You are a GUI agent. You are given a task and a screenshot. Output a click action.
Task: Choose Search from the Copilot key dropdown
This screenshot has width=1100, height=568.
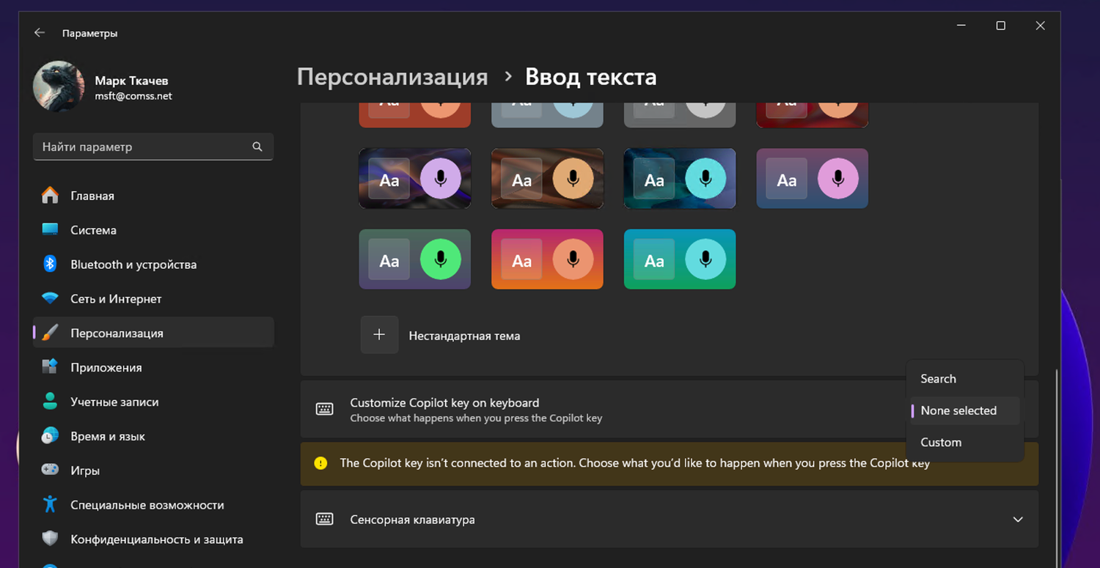pos(938,379)
